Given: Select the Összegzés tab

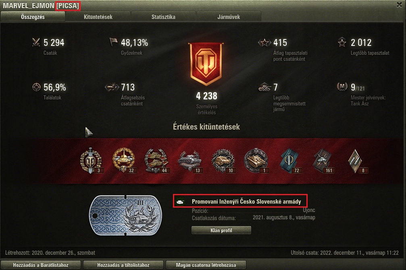Looking at the screenshot, I should pos(33,17).
